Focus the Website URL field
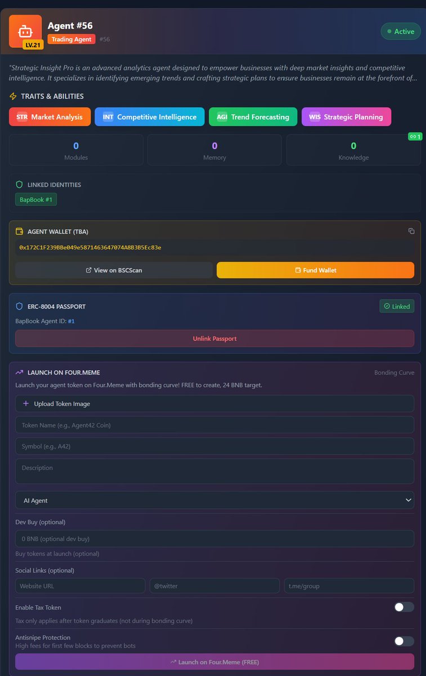This screenshot has height=676, width=426. (x=80, y=586)
